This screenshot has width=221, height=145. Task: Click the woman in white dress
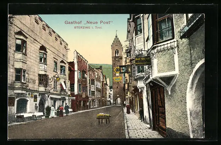point(52,111)
